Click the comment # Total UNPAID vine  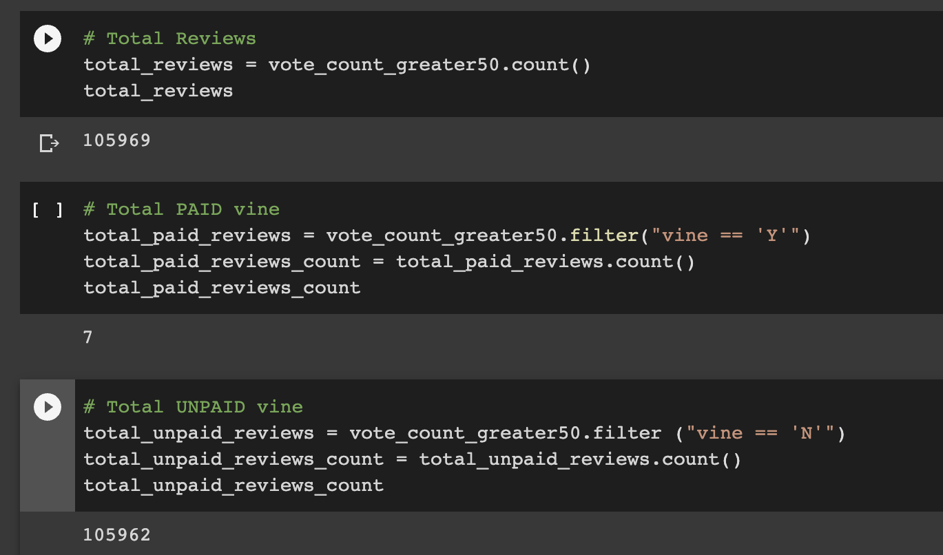coord(192,407)
